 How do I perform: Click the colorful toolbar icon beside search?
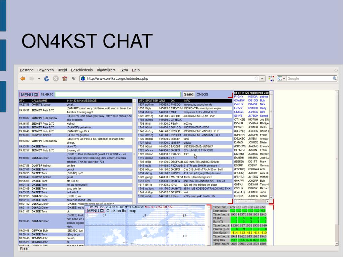point(271,78)
